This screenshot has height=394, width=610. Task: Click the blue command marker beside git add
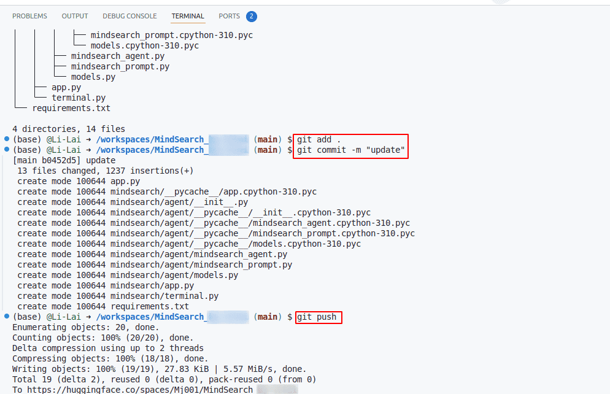click(x=7, y=139)
